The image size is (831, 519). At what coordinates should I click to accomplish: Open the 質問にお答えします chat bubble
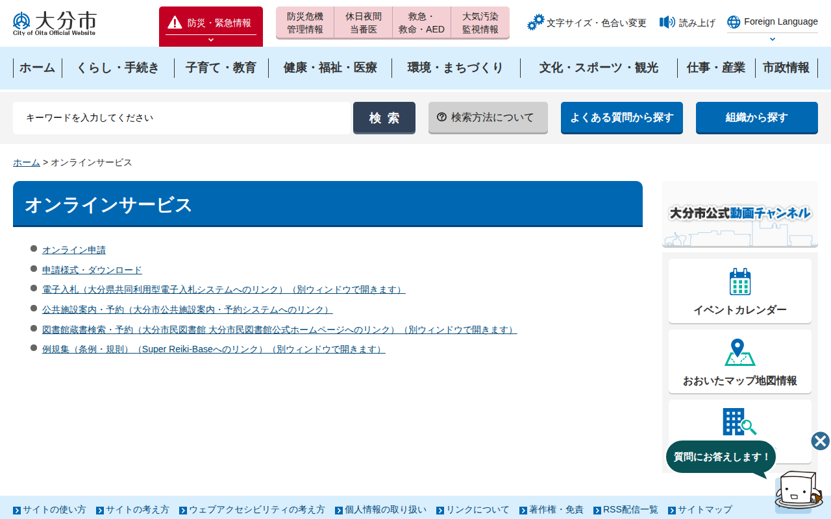(x=721, y=457)
